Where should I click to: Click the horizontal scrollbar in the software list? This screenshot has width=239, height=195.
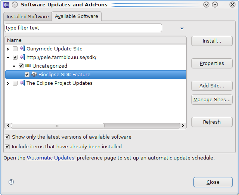[93, 126]
